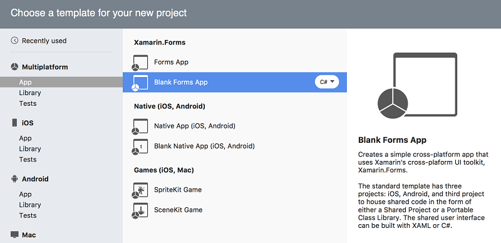Select Library under iOS
This screenshot has height=243, width=501.
[29, 148]
